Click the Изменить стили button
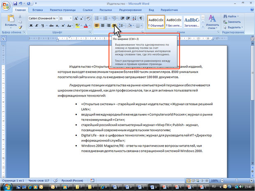 click(x=212, y=22)
